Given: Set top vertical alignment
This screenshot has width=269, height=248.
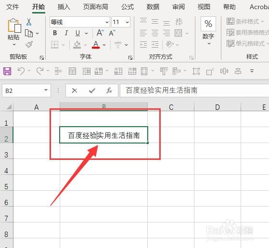Looking at the screenshot, I should (x=143, y=20).
